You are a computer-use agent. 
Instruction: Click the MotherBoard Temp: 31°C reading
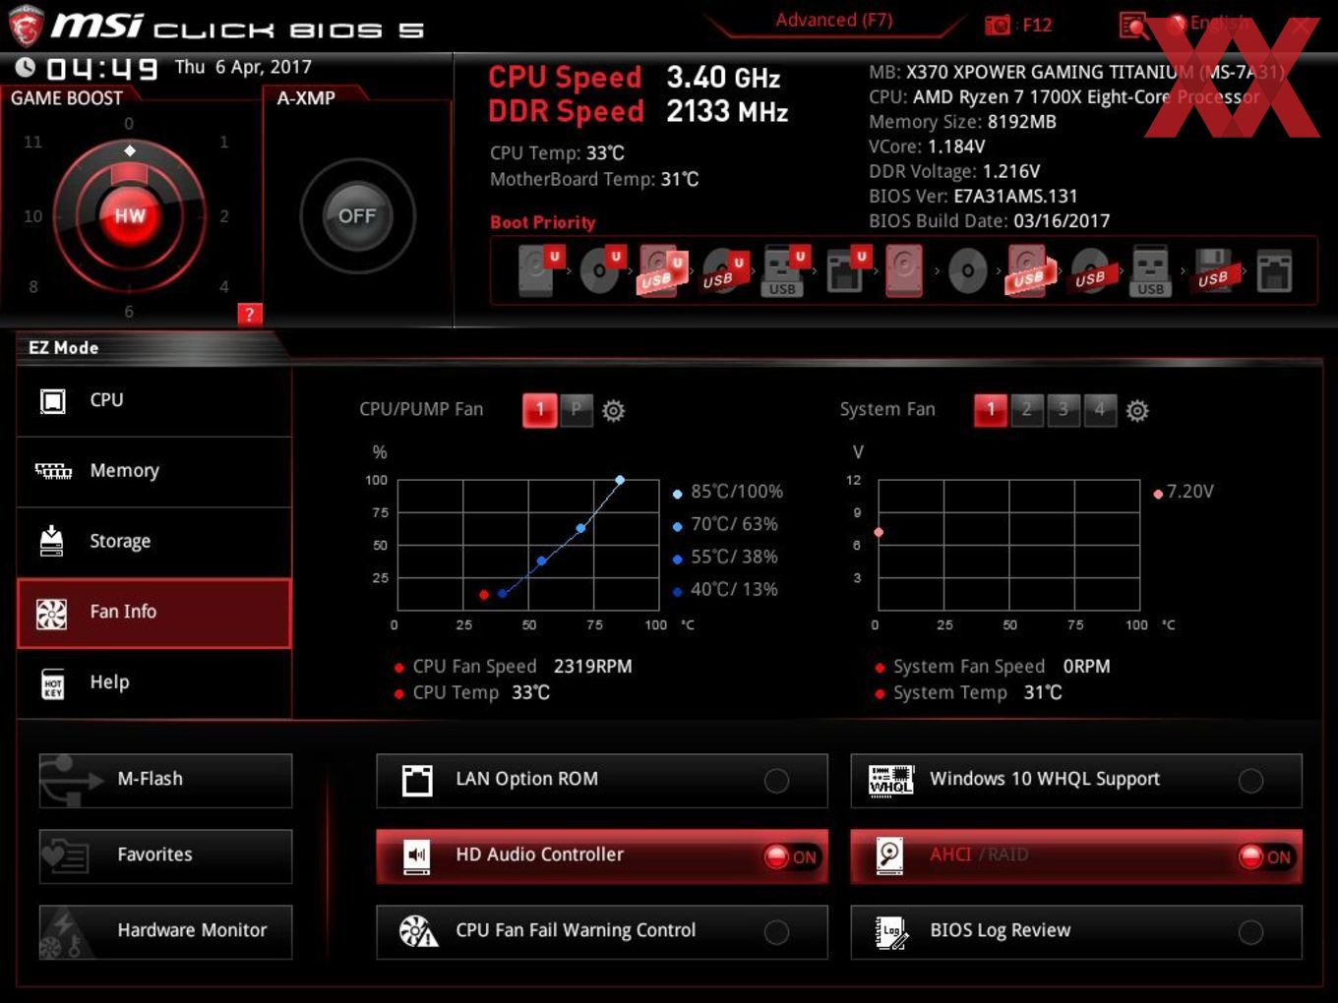click(x=594, y=179)
